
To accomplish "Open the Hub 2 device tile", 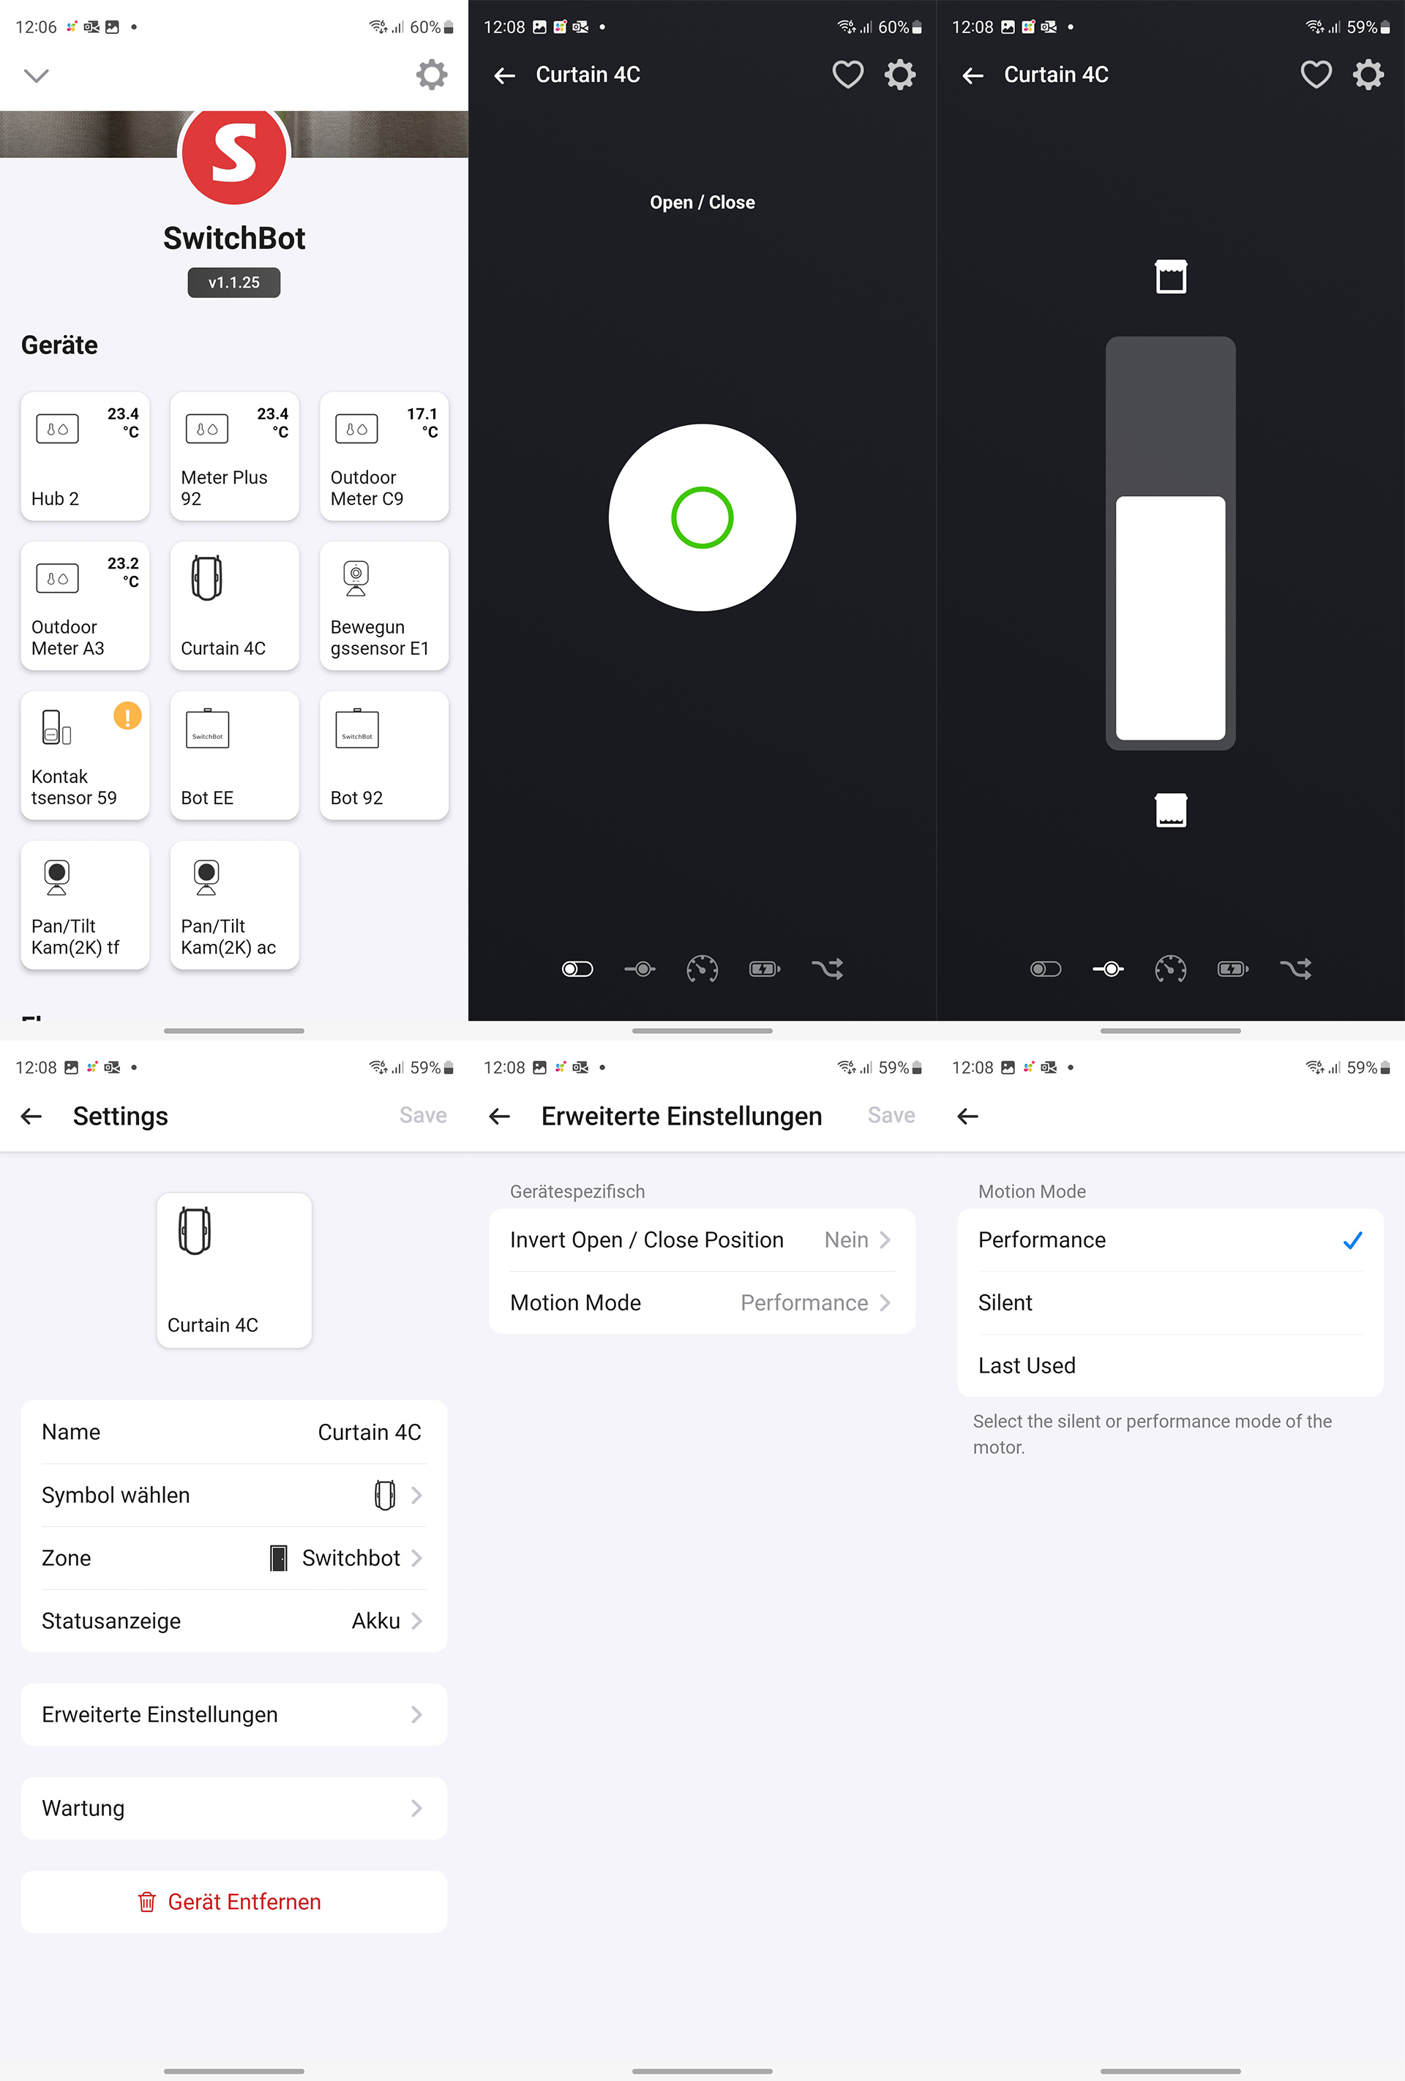I will click(x=84, y=456).
